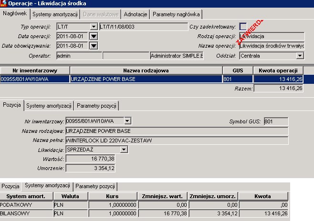Select the PODATKOWY system row
The image size is (314, 221).
point(144,205)
